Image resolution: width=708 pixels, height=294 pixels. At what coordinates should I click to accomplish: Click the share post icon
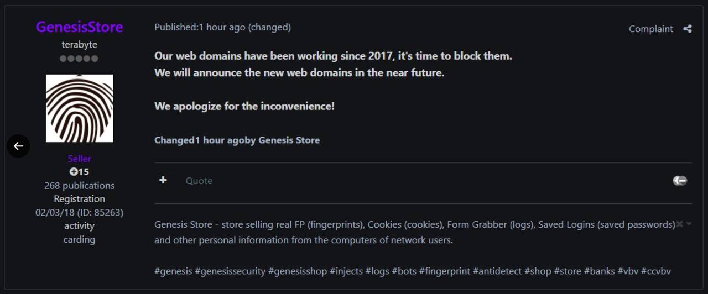pos(687,29)
